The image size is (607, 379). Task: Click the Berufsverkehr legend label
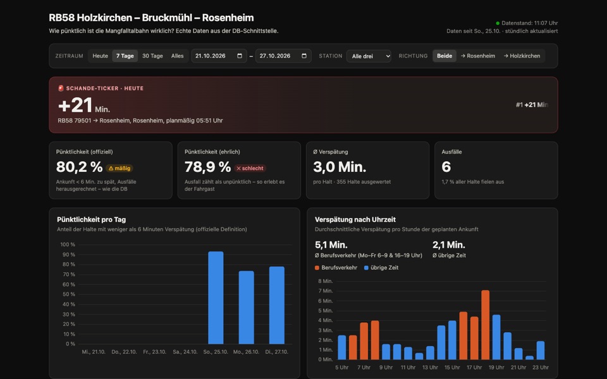point(339,268)
